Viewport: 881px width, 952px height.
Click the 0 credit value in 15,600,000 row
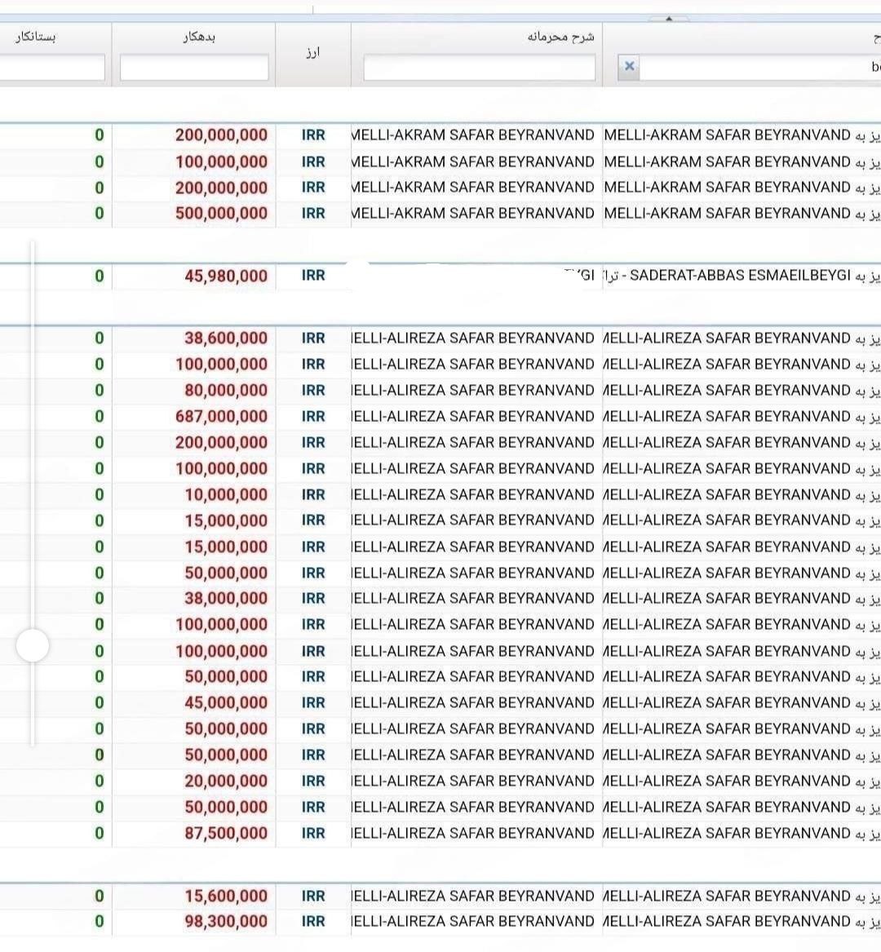tap(100, 897)
